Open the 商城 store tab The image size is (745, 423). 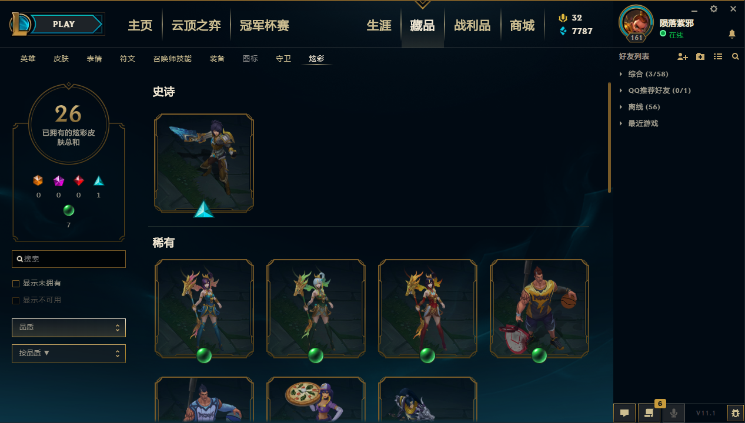click(522, 25)
